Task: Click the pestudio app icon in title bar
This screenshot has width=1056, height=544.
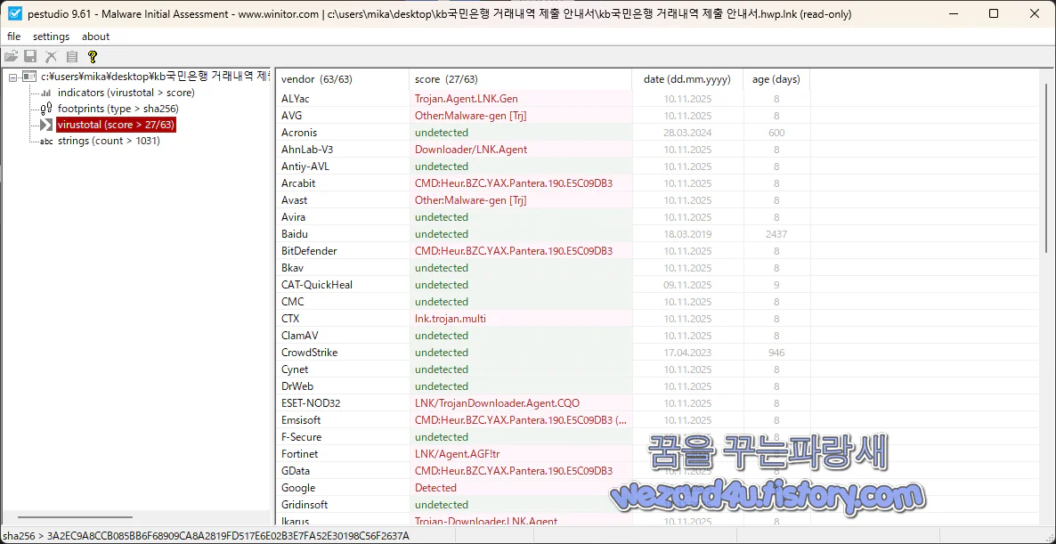Action: pos(13,13)
